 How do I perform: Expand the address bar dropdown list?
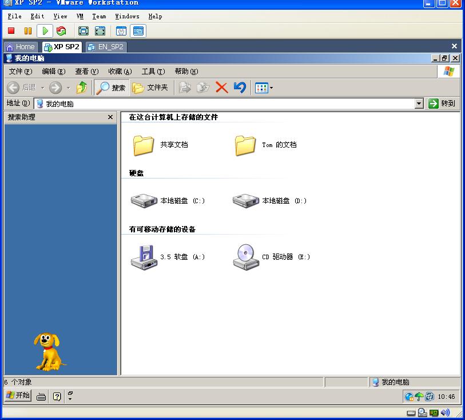pos(419,104)
